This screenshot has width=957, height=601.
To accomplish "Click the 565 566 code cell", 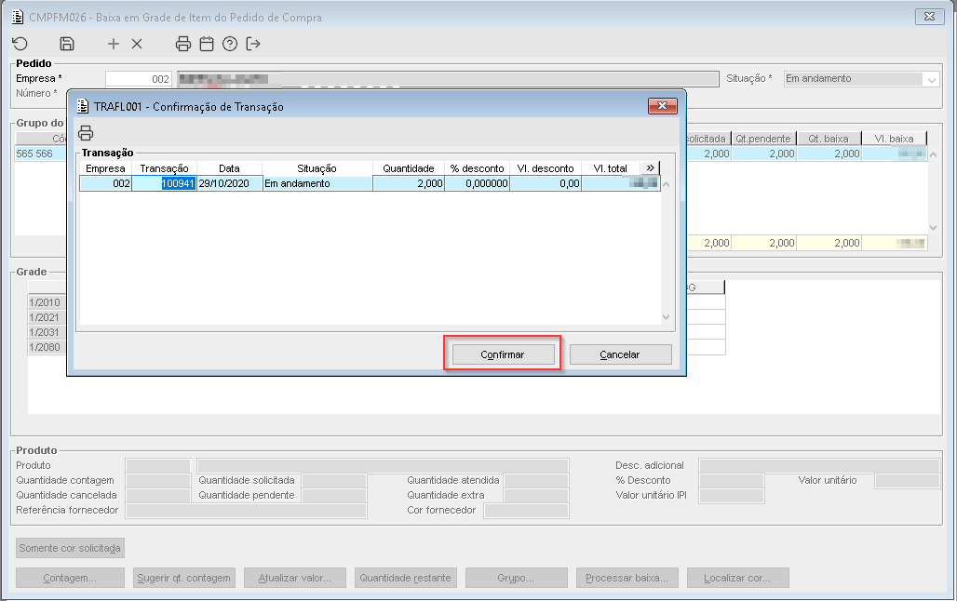I will point(40,154).
